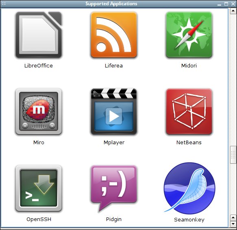Viewport: 237px width, 230px height.
Task: Click the OpenSSH text label
Action: point(39,219)
